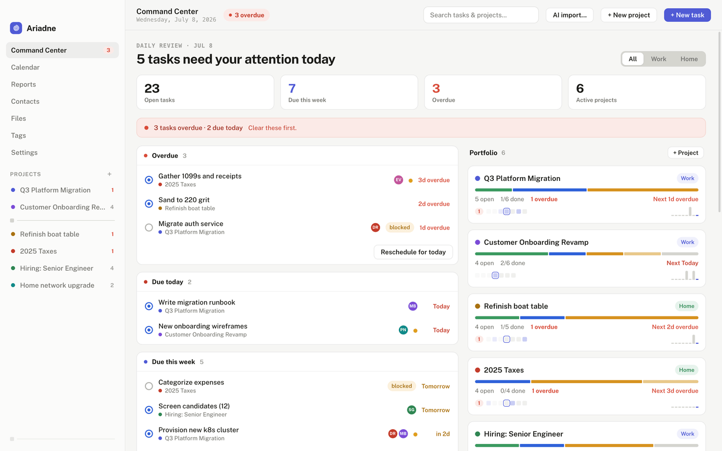
Task: Switch filter to the Work tab
Action: click(659, 59)
